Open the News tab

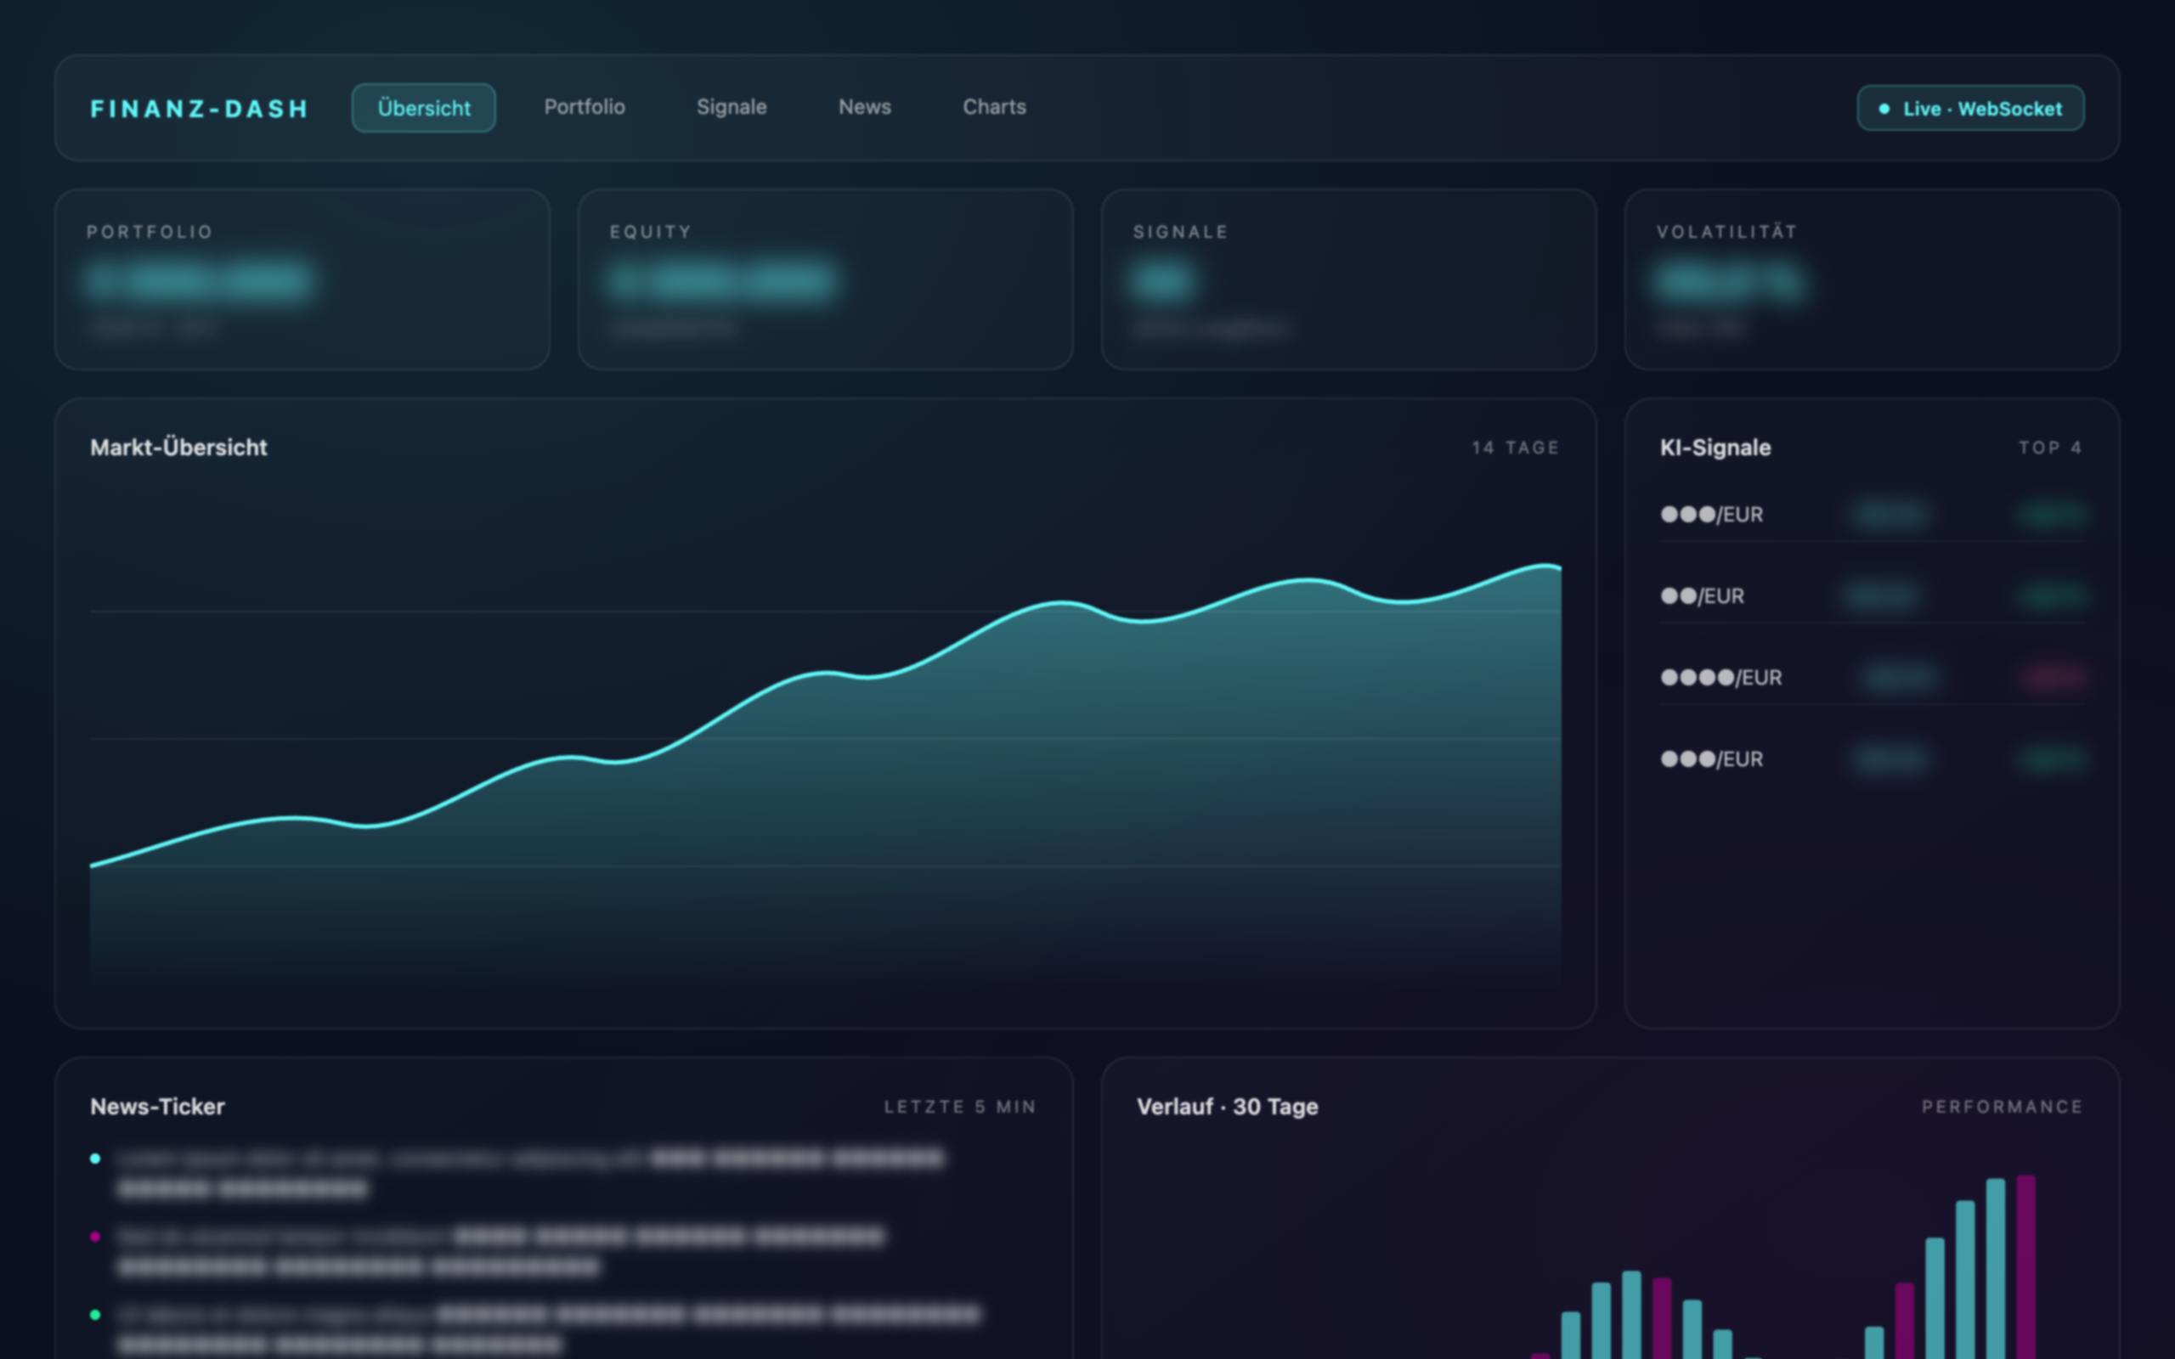(865, 107)
